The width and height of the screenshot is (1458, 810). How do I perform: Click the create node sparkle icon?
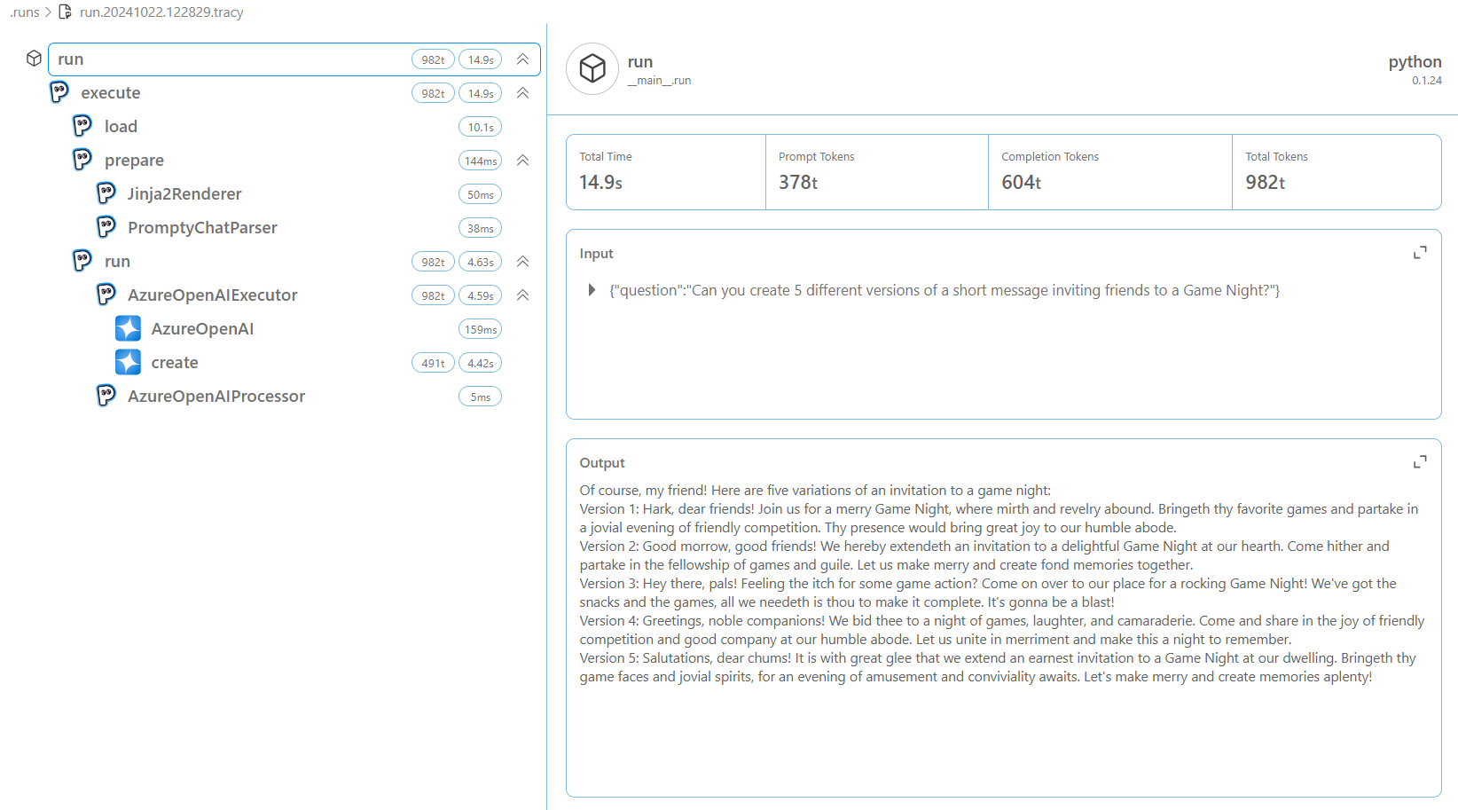[128, 362]
